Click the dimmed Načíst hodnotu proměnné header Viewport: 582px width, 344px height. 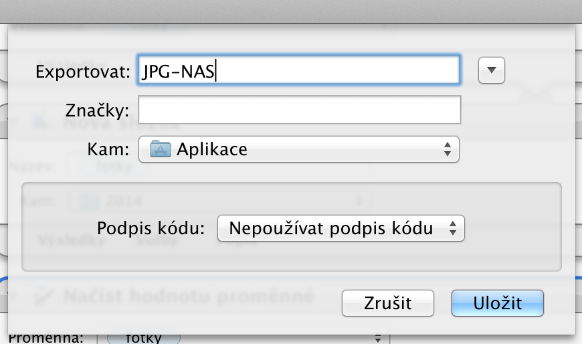click(187, 296)
